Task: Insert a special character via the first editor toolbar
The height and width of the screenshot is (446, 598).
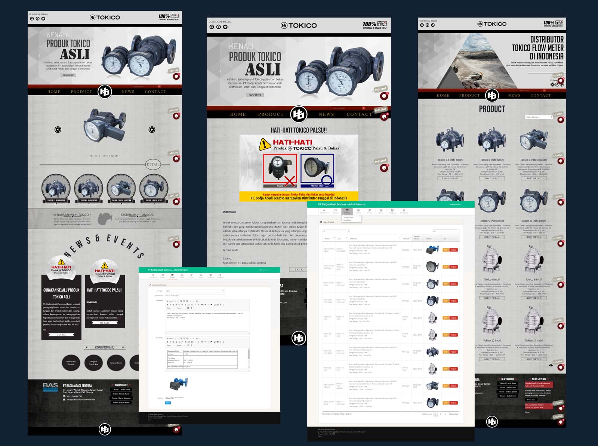Action: (224, 305)
